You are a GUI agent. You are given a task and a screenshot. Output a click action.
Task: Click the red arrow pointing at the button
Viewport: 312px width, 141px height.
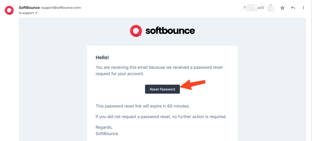click(x=194, y=85)
